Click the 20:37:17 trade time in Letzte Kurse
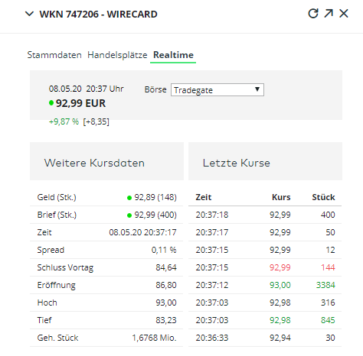 tap(212, 232)
